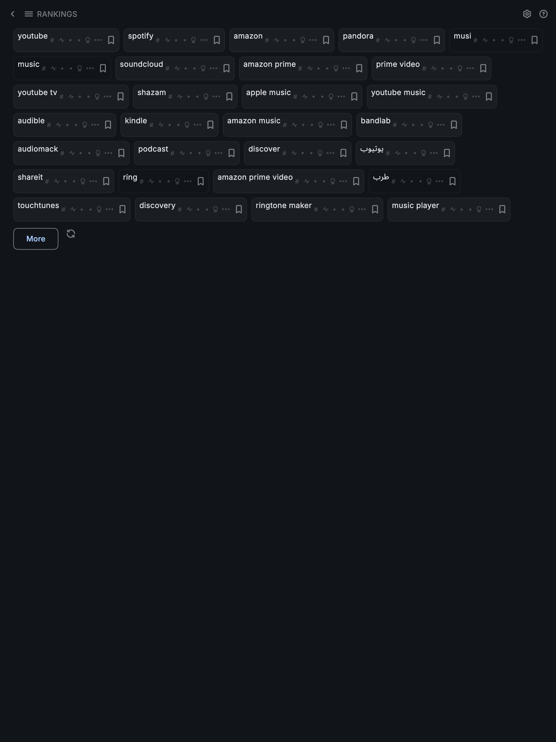Expand more options on kindle keyword

(197, 125)
